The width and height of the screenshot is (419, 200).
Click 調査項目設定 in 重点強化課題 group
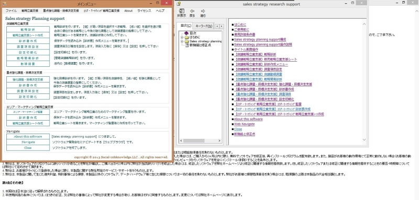[28, 91]
